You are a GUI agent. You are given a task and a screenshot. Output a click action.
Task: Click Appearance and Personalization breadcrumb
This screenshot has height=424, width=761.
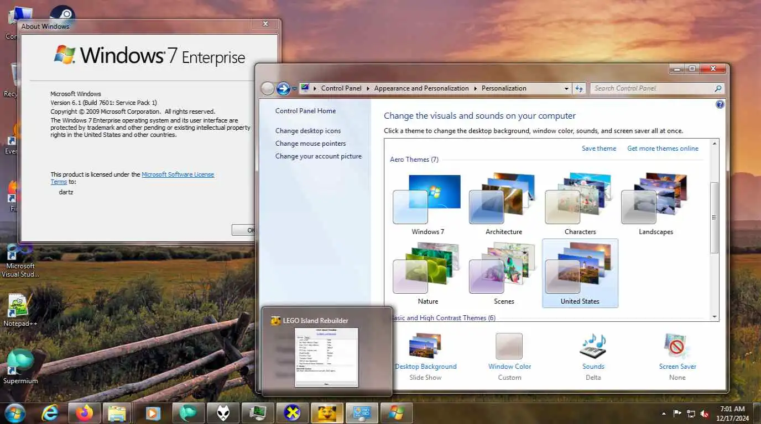click(x=421, y=88)
